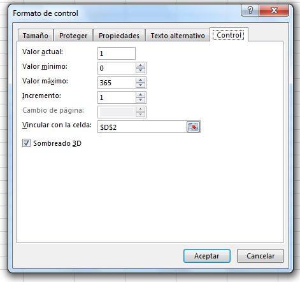Click the Cancelar button
This screenshot has height=282, width=300.
pyautogui.click(x=261, y=256)
